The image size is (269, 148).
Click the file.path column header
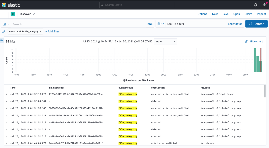[205, 88]
